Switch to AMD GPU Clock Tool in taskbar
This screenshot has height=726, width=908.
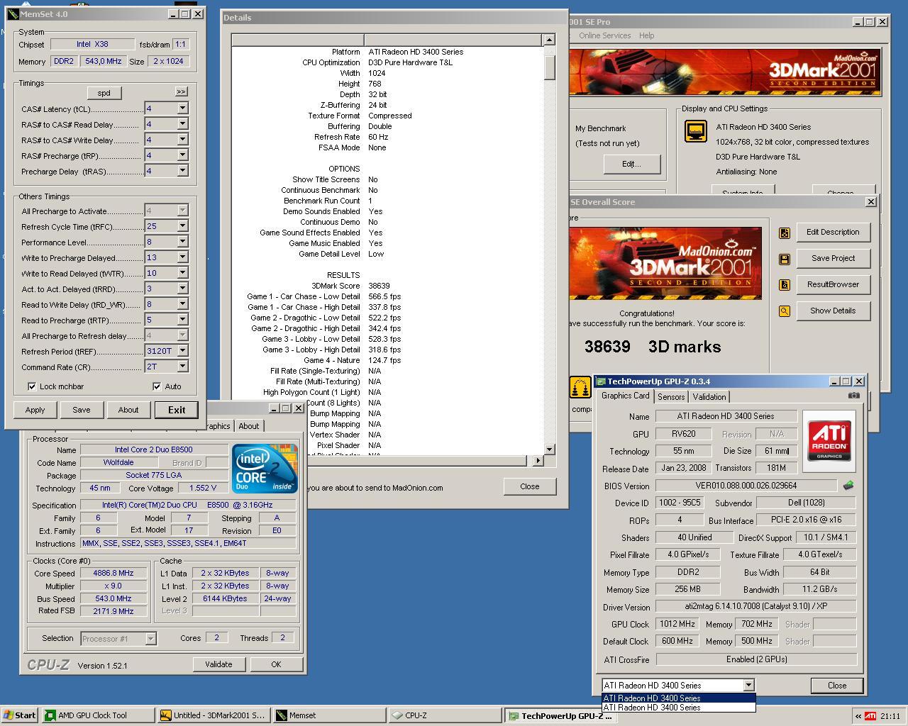99,715
